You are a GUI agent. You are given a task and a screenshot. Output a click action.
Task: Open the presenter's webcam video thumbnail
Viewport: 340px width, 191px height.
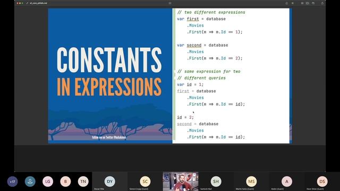tap(181, 181)
